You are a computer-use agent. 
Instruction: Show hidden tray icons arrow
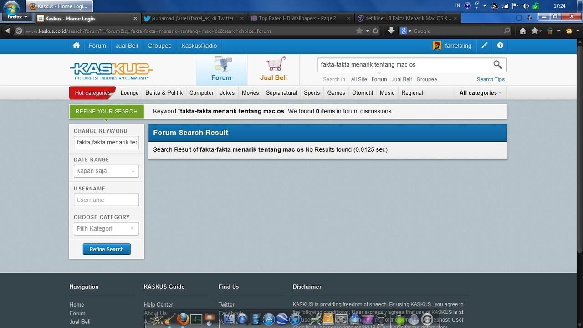[x=485, y=6]
